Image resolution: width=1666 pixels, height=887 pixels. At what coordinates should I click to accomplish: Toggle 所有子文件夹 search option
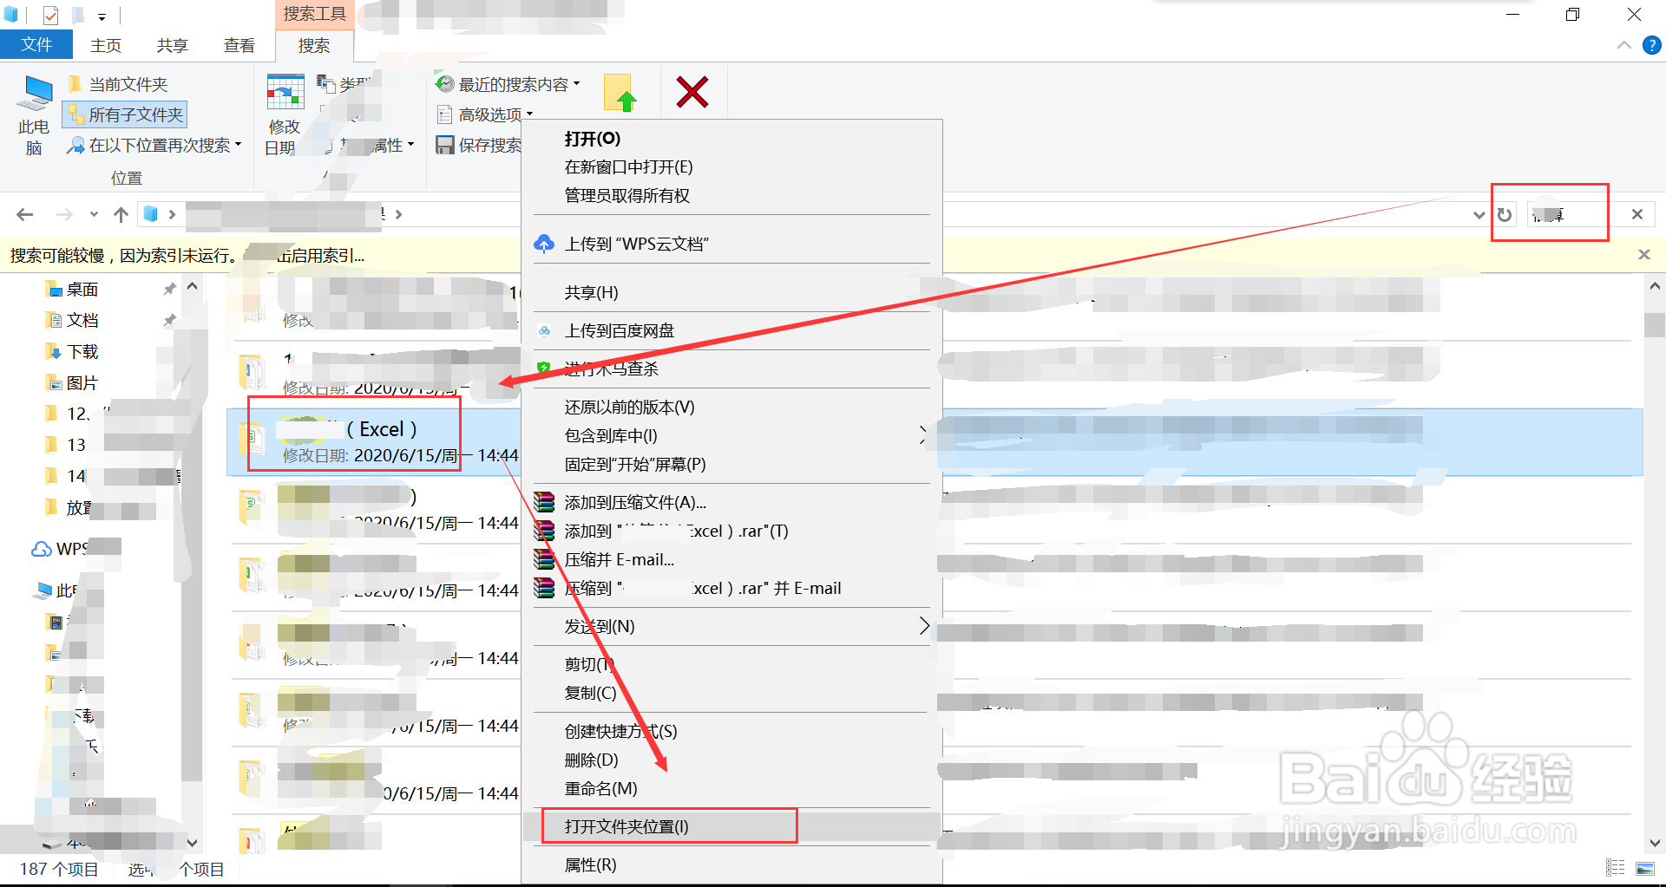(x=124, y=114)
